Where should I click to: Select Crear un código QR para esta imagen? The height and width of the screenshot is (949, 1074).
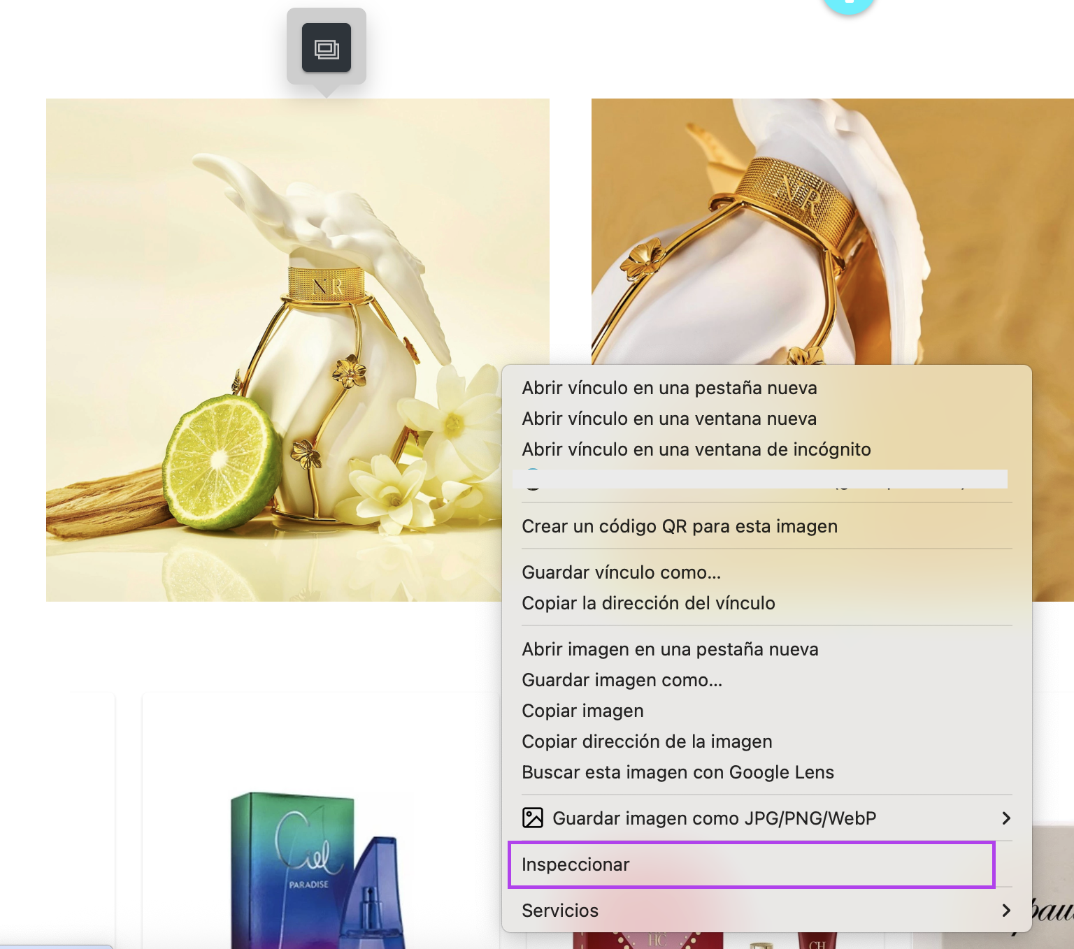click(x=680, y=526)
